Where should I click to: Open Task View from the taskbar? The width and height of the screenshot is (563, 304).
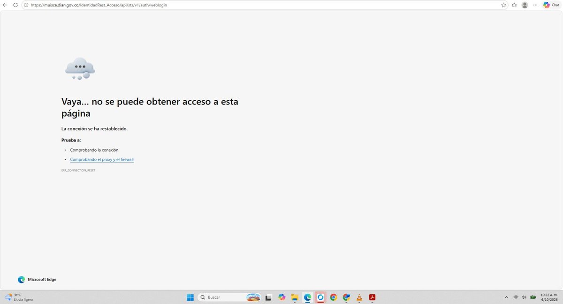coord(268,297)
